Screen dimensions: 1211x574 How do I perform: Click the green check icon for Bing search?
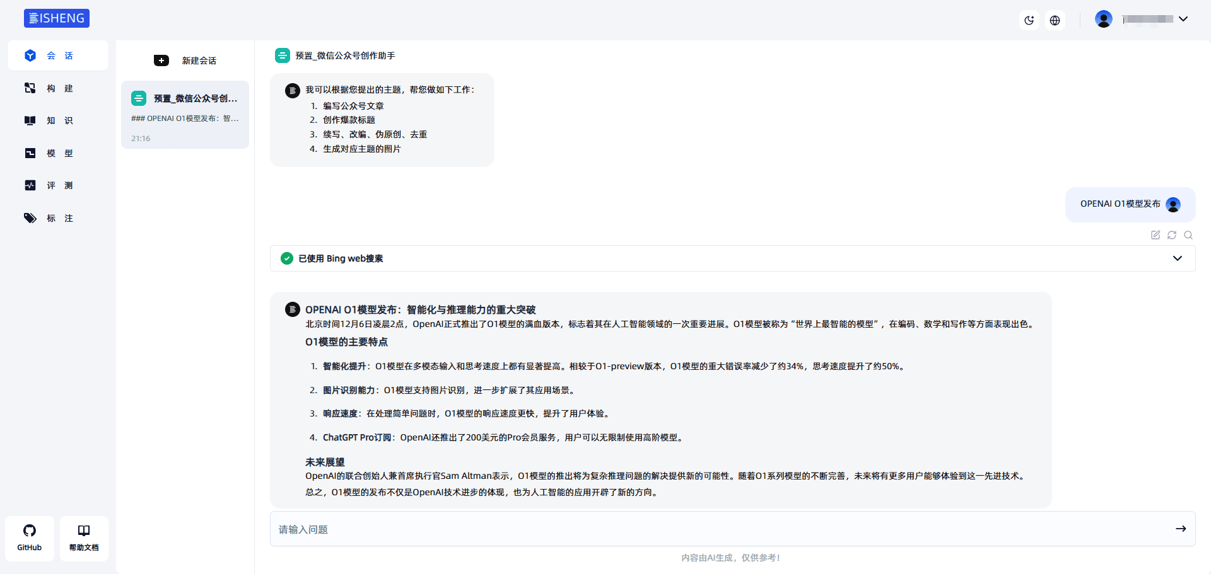tap(287, 258)
